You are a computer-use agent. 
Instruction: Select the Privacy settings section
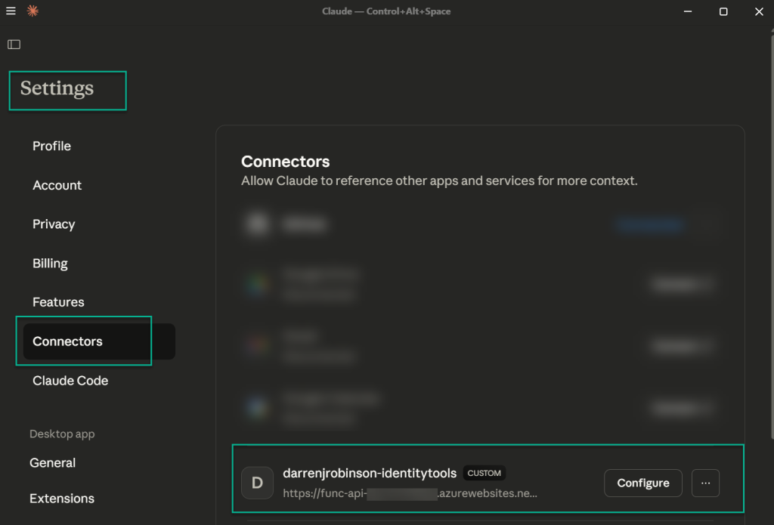coord(54,224)
